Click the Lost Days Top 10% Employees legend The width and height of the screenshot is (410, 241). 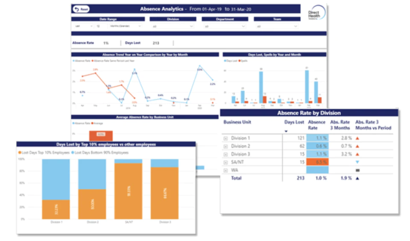(44, 152)
